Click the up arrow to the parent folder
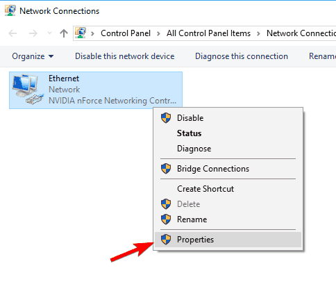The width and height of the screenshot is (336, 282). point(64,33)
